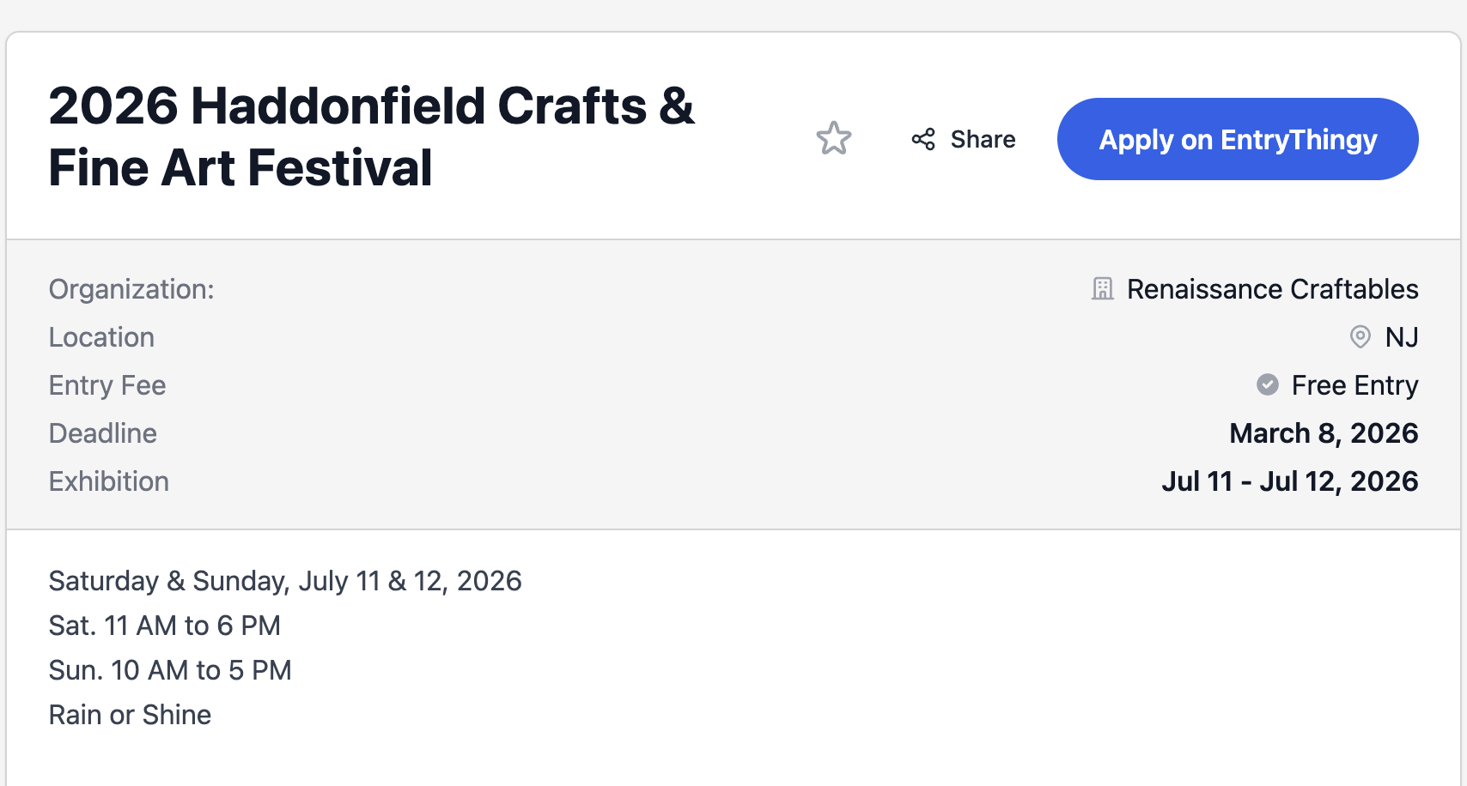The image size is (1467, 786).
Task: Click the Jul 11 - Jul 12 exhibition dates
Action: 1289,481
